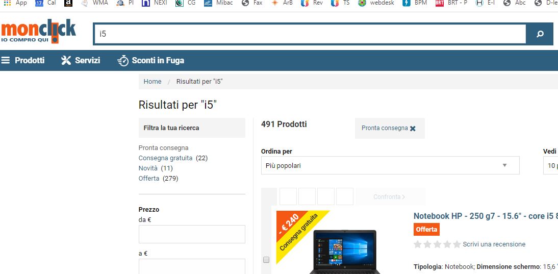Click the stopwatch icon beside Sconti in Fuga
This screenshot has width=558, height=274.
coord(123,61)
